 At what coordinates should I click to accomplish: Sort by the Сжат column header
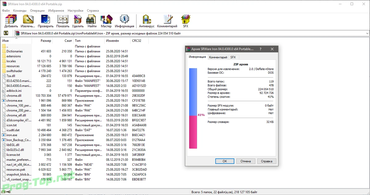pyautogui.click(x=63, y=41)
